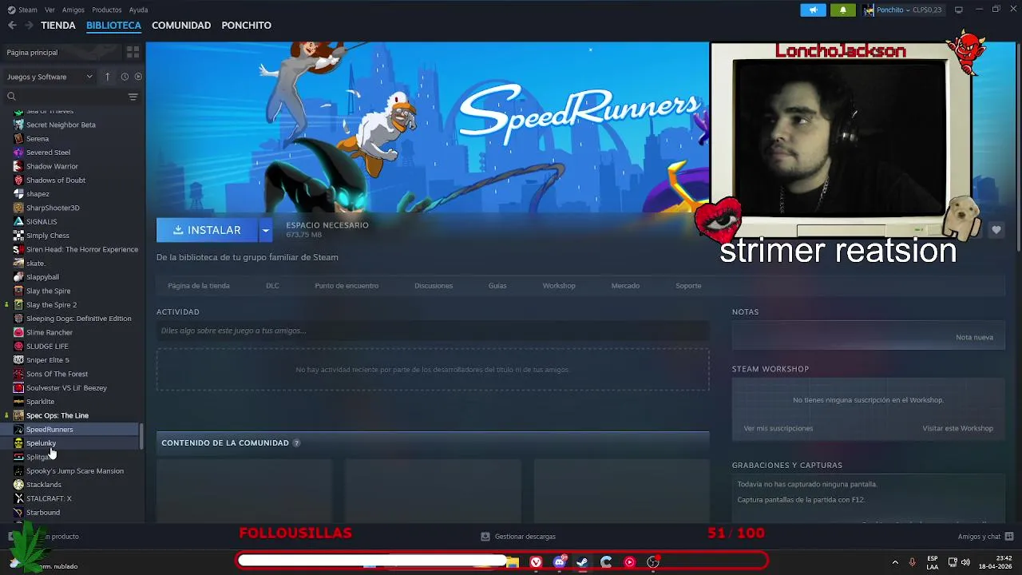The width and height of the screenshot is (1022, 575).
Task: Click the game list scrollbar
Action: click(141, 436)
